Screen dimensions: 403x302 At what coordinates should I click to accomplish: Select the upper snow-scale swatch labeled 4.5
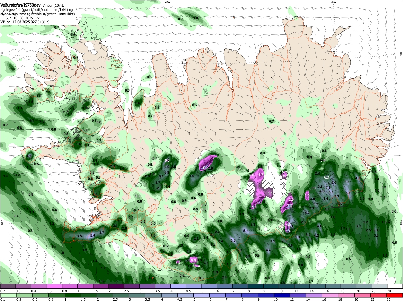point(194,286)
